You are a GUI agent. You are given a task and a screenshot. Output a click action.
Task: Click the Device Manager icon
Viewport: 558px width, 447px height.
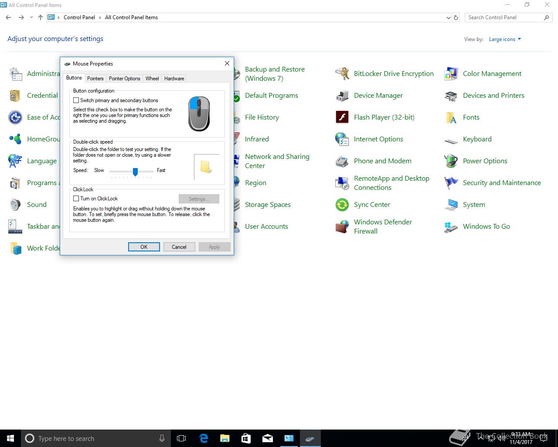click(x=342, y=96)
